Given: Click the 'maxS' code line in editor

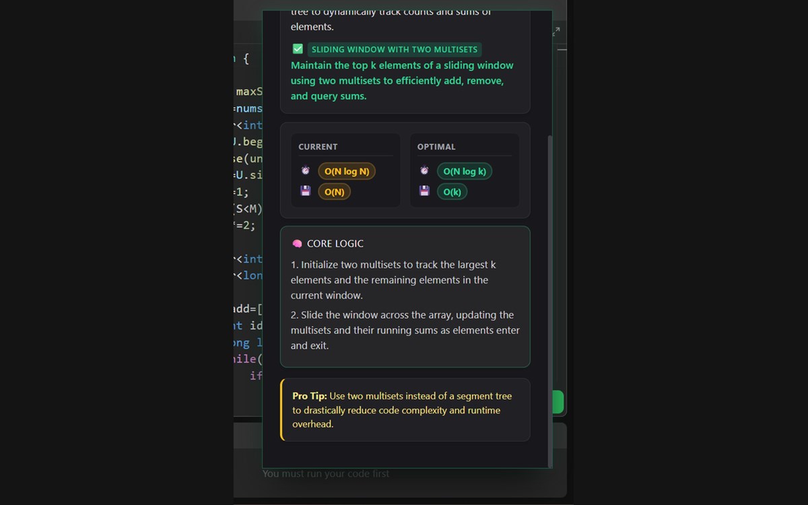Looking at the screenshot, I should pyautogui.click(x=248, y=92).
